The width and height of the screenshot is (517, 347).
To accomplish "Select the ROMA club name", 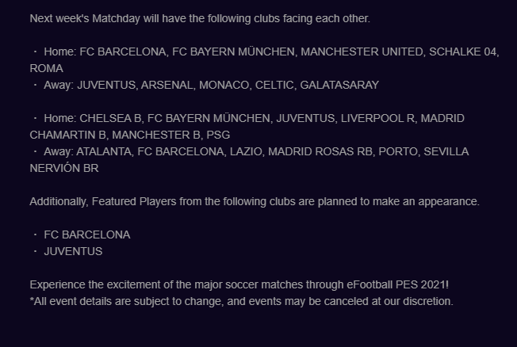I will pyautogui.click(x=46, y=68).
